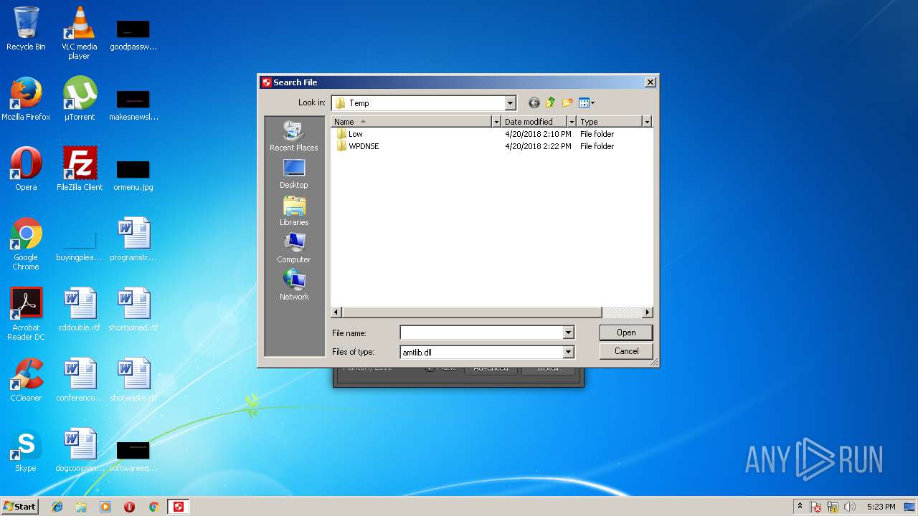Open the clock showing 5:23 PM
This screenshot has width=918, height=516.
tap(881, 507)
